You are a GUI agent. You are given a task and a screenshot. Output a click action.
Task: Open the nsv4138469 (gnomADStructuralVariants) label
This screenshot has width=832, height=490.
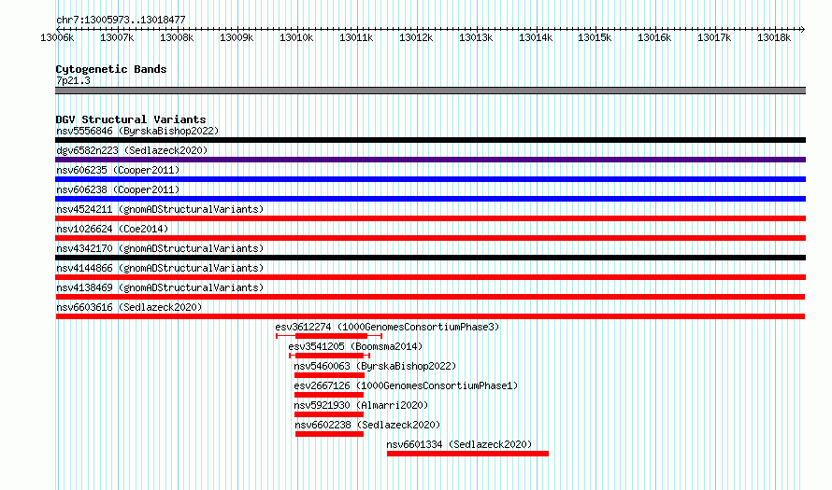coord(160,287)
